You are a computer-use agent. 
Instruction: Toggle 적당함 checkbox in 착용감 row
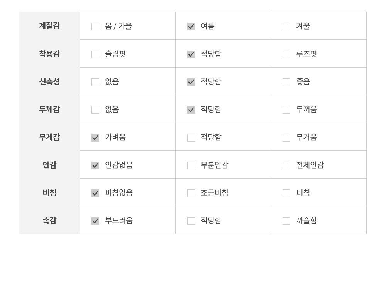tap(191, 54)
